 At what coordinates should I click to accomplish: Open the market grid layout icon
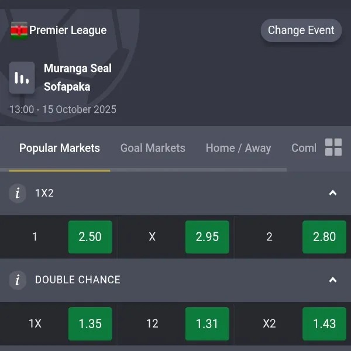pos(333,147)
